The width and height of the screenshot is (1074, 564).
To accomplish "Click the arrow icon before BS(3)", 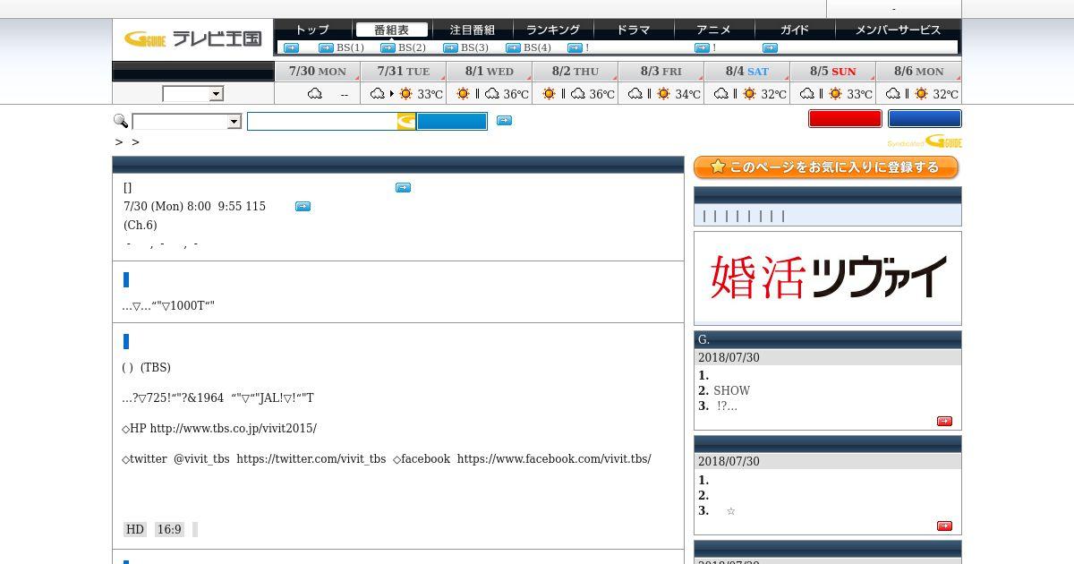I will coord(450,47).
